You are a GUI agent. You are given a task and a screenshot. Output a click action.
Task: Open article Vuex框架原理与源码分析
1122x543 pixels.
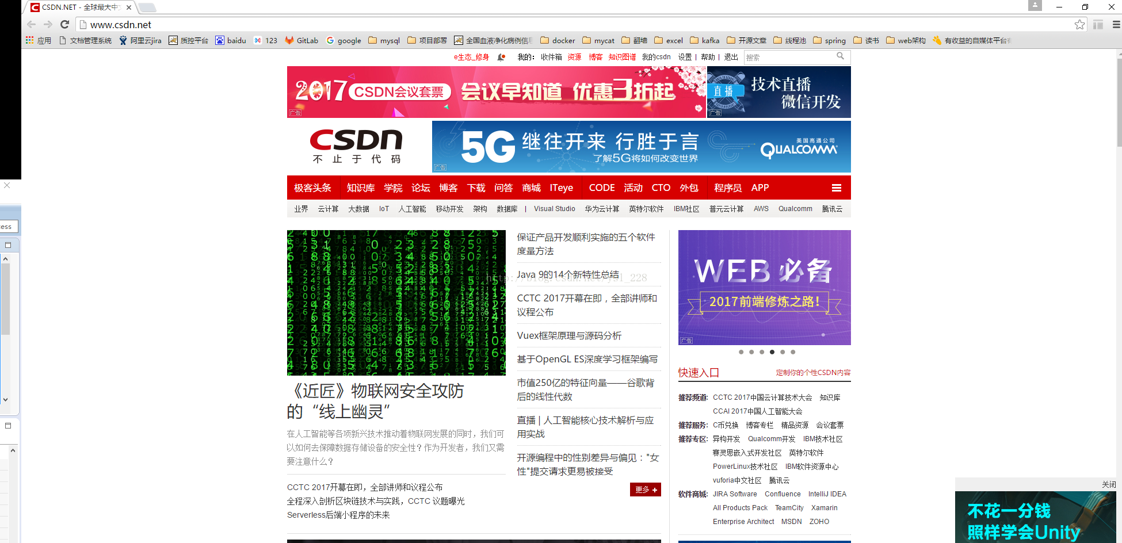[x=569, y=335]
